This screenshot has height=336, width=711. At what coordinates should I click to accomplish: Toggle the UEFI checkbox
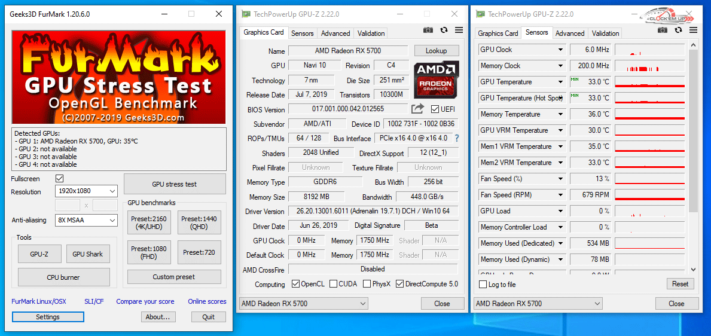435,109
